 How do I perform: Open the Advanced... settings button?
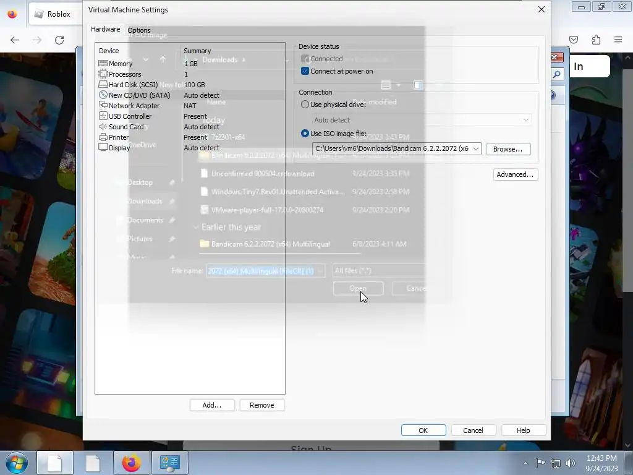point(515,174)
